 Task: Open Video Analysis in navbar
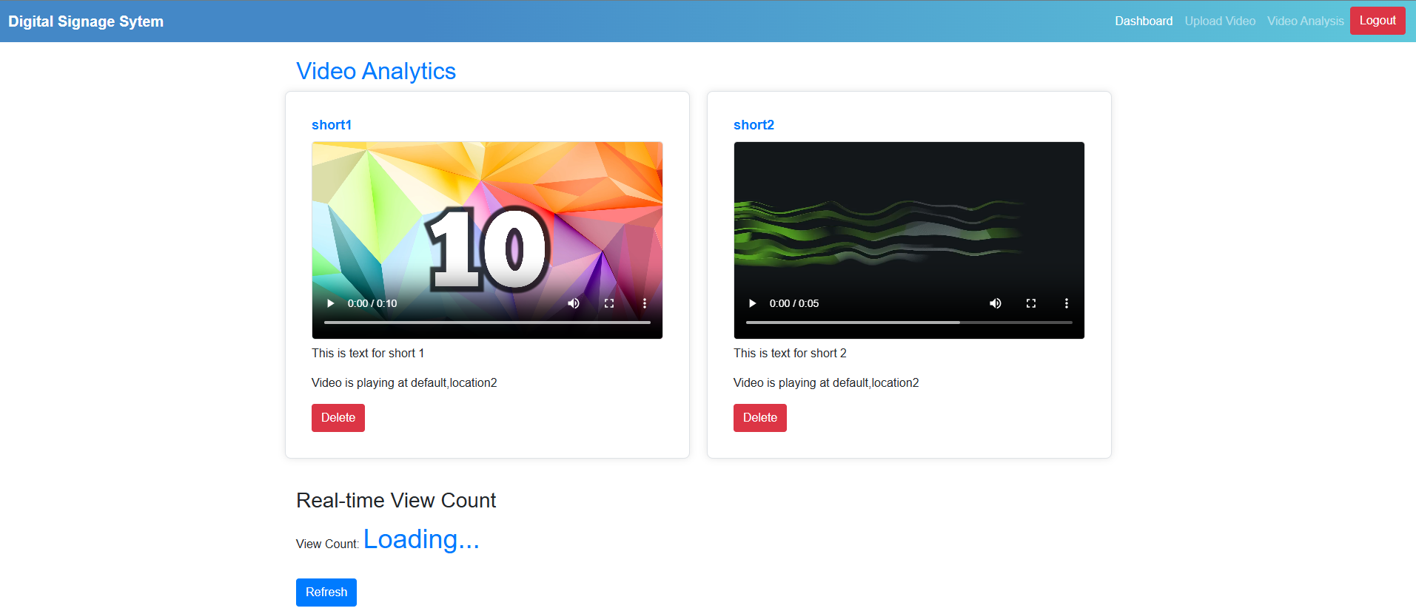(x=1305, y=21)
